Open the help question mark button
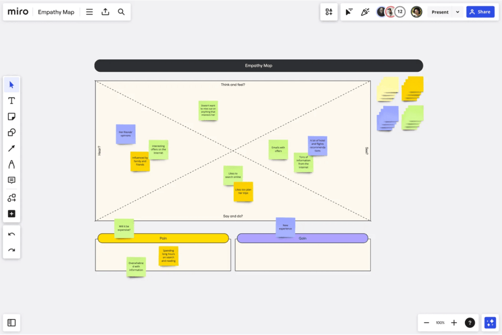Screen dimensions: 502x335 470,323
